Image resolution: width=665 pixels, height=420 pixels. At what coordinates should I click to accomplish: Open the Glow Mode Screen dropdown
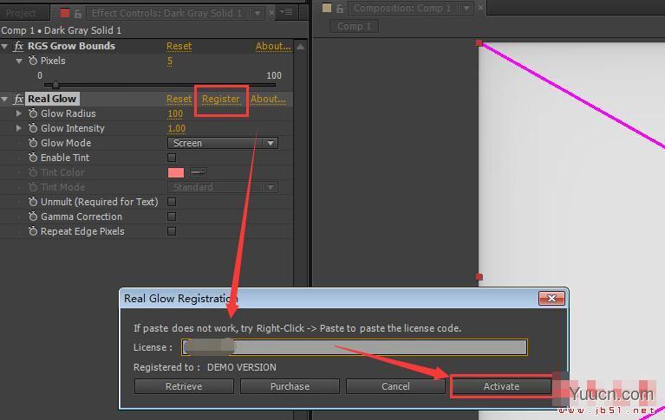(223, 143)
